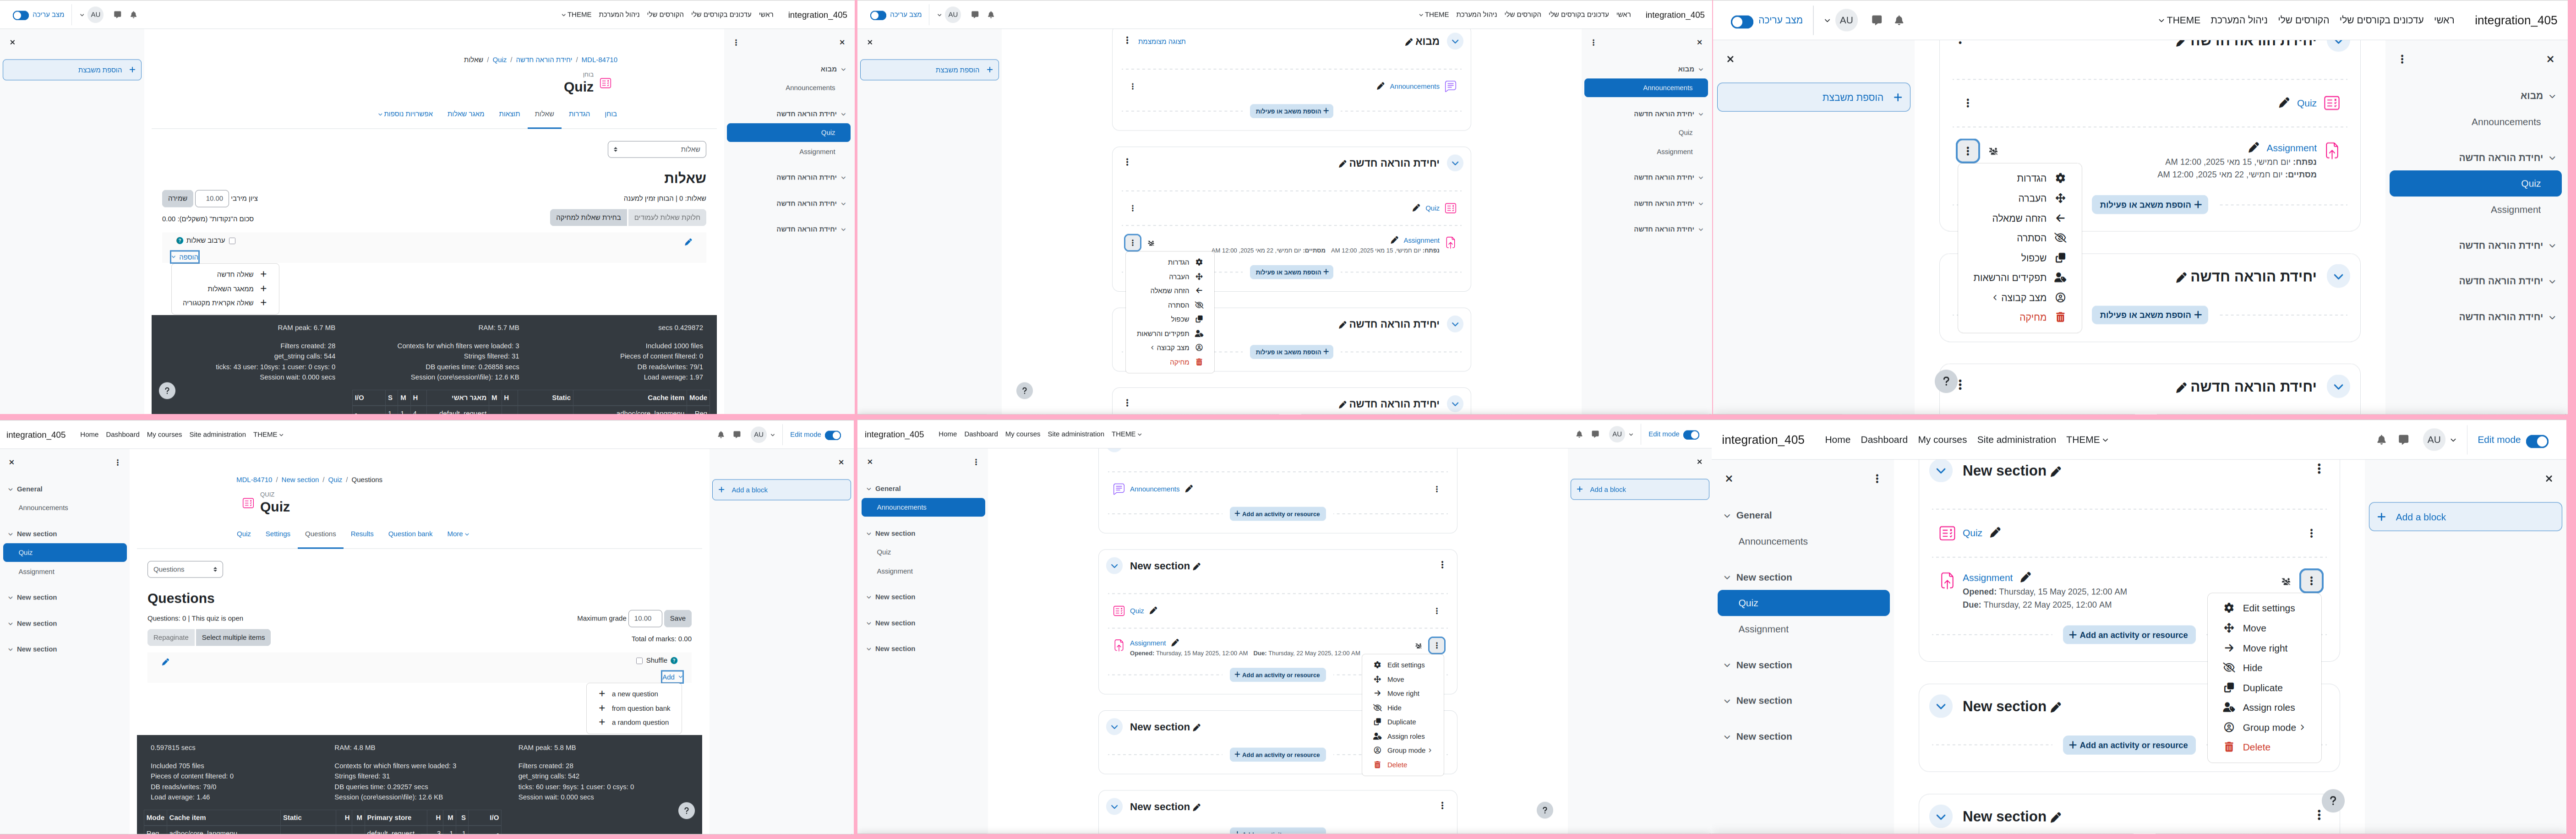Click the pencil beside Announcements in zoomed-out English course page

pos(1189,489)
